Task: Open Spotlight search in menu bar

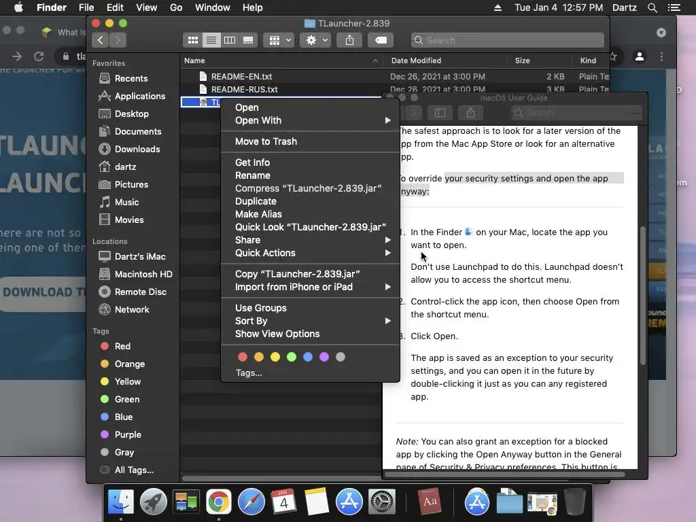Action: click(652, 7)
